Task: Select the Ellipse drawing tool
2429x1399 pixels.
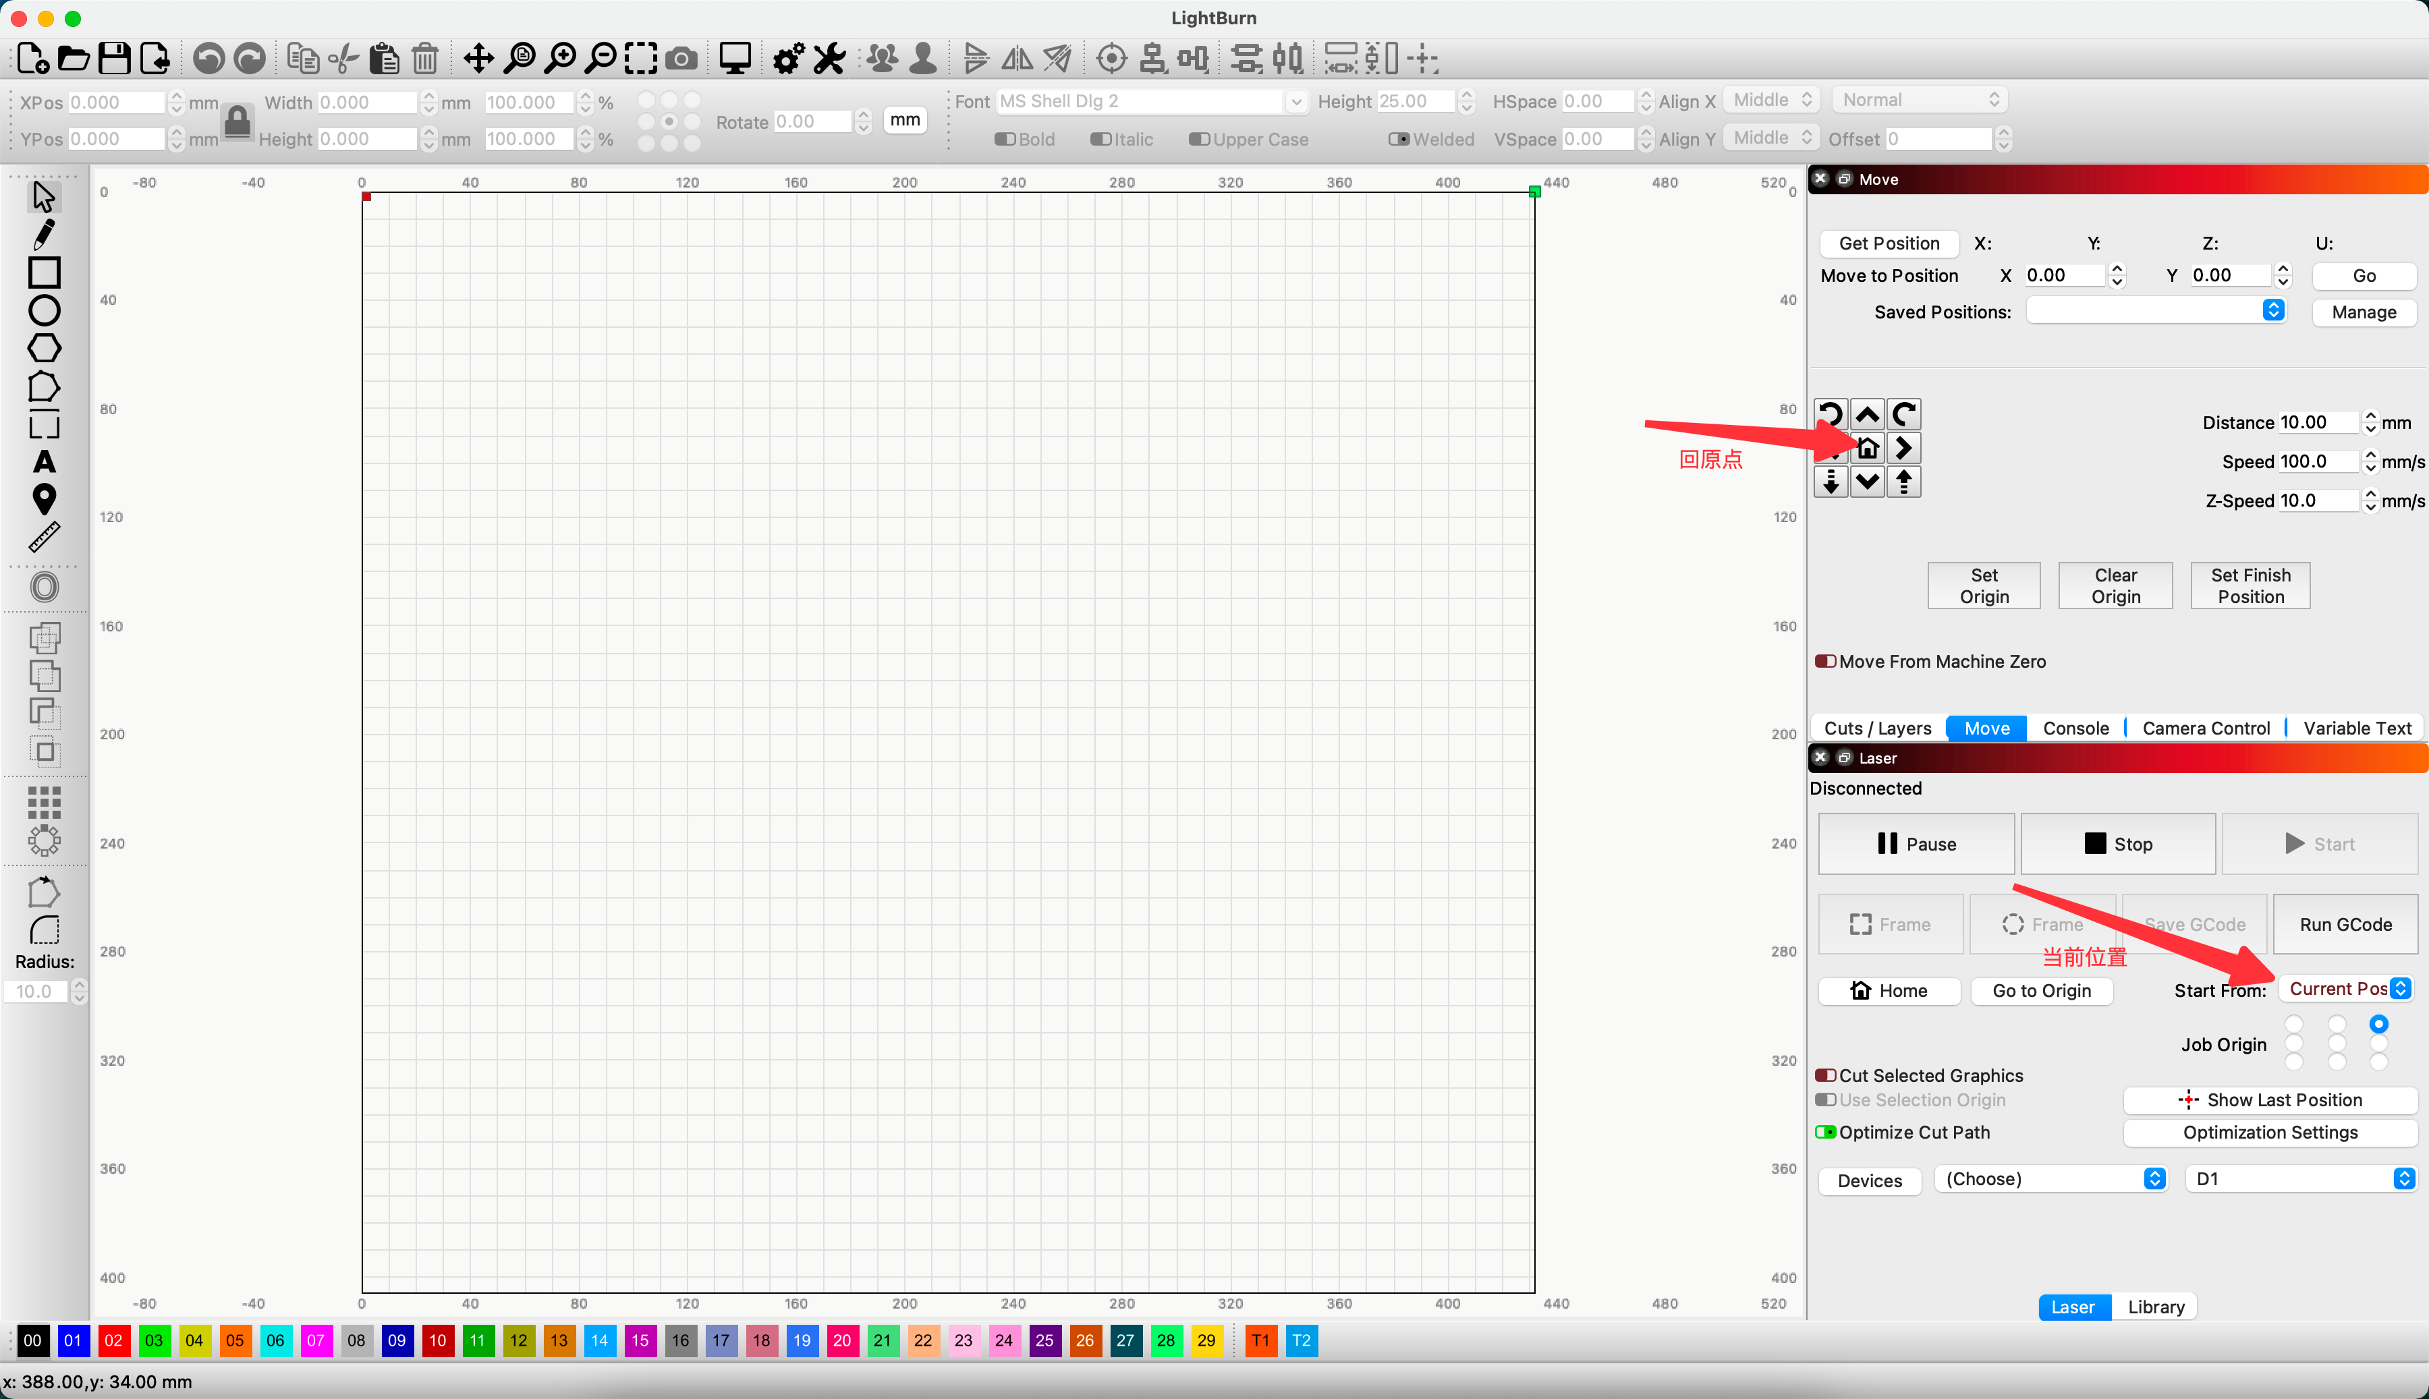Action: pos(43,312)
